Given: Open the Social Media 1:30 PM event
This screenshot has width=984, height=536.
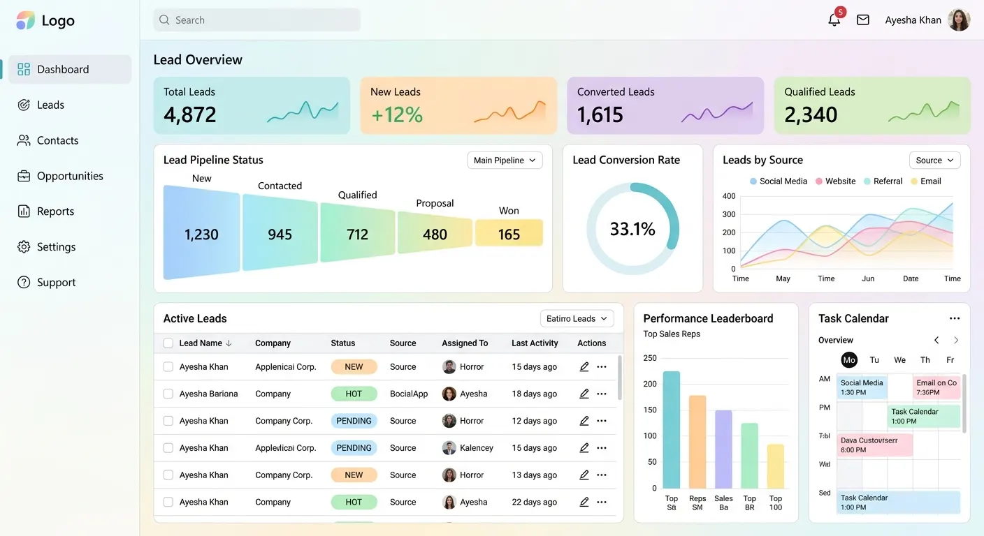Looking at the screenshot, I should (x=862, y=387).
